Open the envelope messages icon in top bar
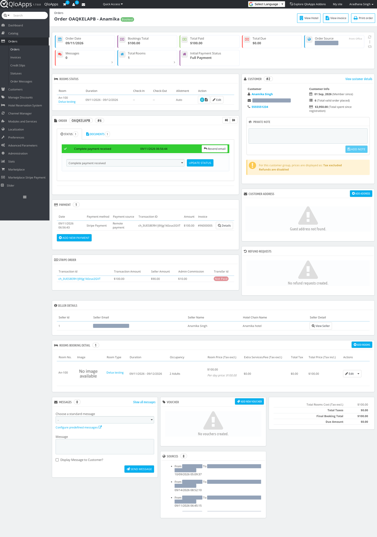 [83, 5]
